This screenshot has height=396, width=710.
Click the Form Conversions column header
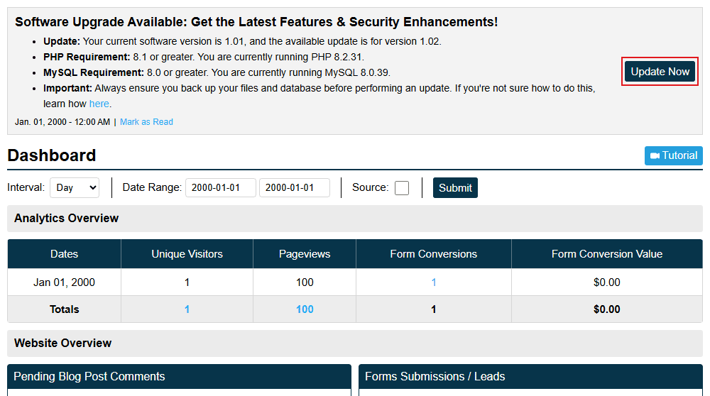click(x=434, y=254)
